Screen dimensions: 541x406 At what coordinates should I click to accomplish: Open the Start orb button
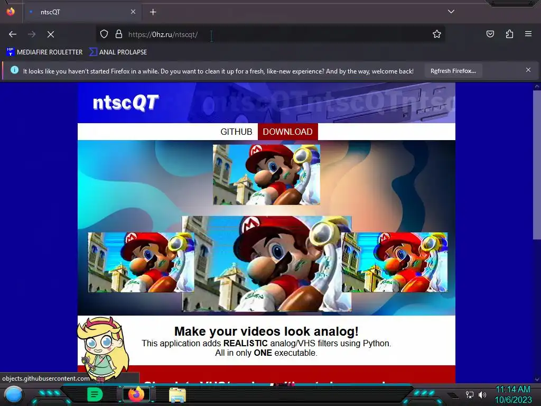click(x=14, y=394)
